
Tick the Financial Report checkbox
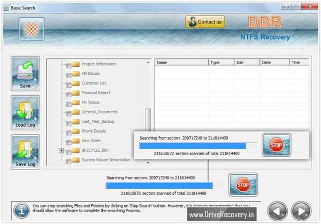[x=69, y=95]
